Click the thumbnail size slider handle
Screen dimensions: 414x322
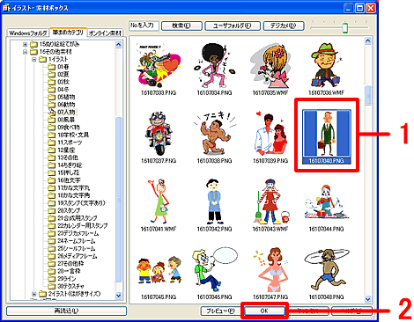(x=345, y=28)
